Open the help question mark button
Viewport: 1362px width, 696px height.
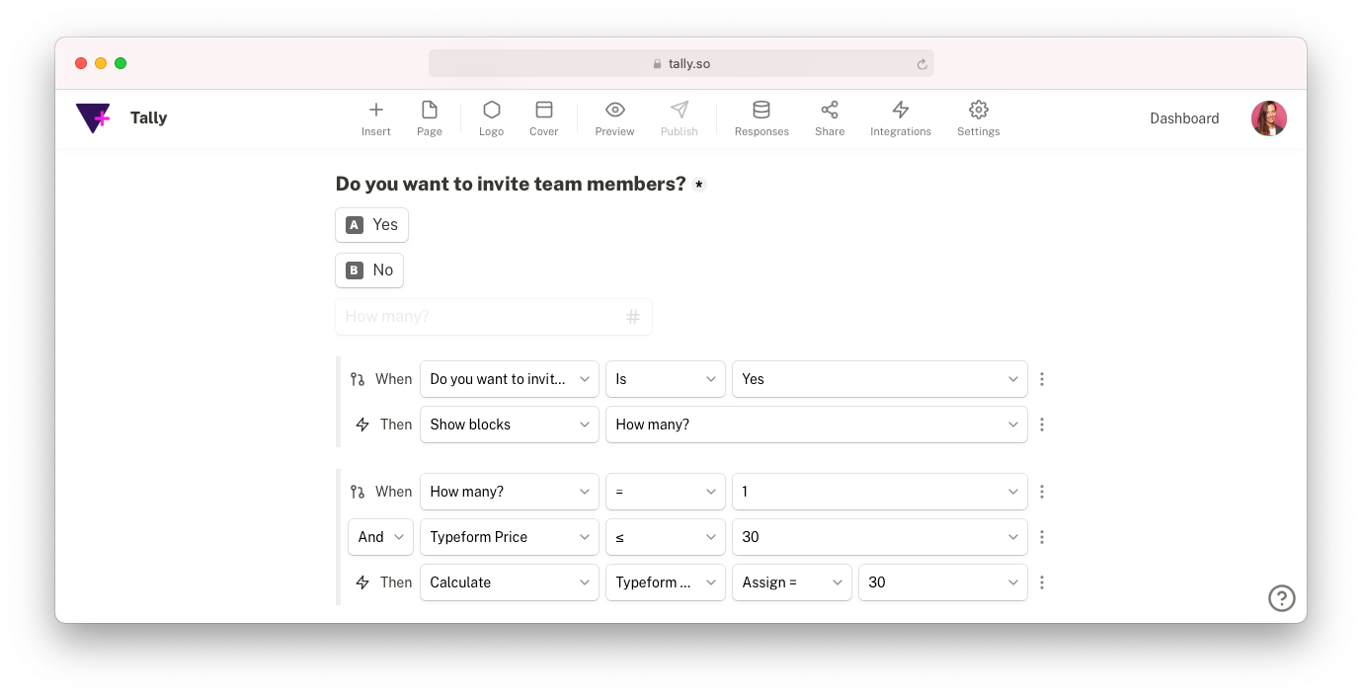coord(1281,598)
